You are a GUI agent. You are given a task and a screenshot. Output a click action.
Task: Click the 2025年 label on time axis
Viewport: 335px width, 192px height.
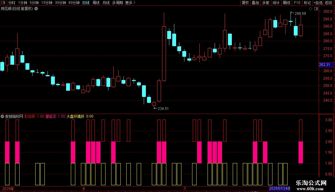pyautogui.click(x=8, y=189)
